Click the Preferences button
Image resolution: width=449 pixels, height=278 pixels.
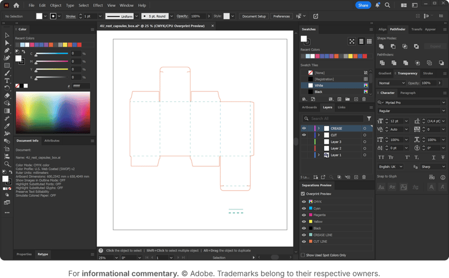[281, 16]
